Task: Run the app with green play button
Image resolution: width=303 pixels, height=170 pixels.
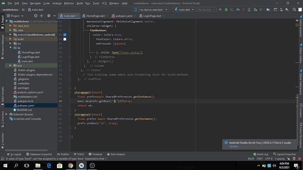Action: point(220,9)
